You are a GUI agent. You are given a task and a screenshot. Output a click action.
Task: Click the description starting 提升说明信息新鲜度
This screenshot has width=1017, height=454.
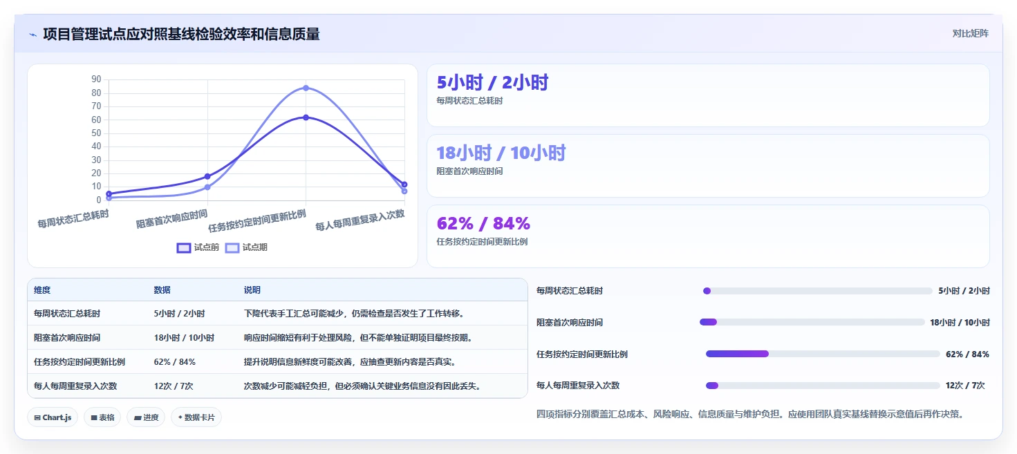coord(349,361)
